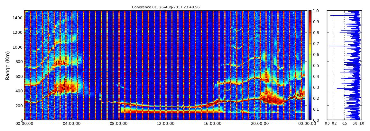The image size is (370, 131).
Task: Click the plot title "Coherence 01: 26-Aug-2017 23:49:56"
Action: coord(166,7)
